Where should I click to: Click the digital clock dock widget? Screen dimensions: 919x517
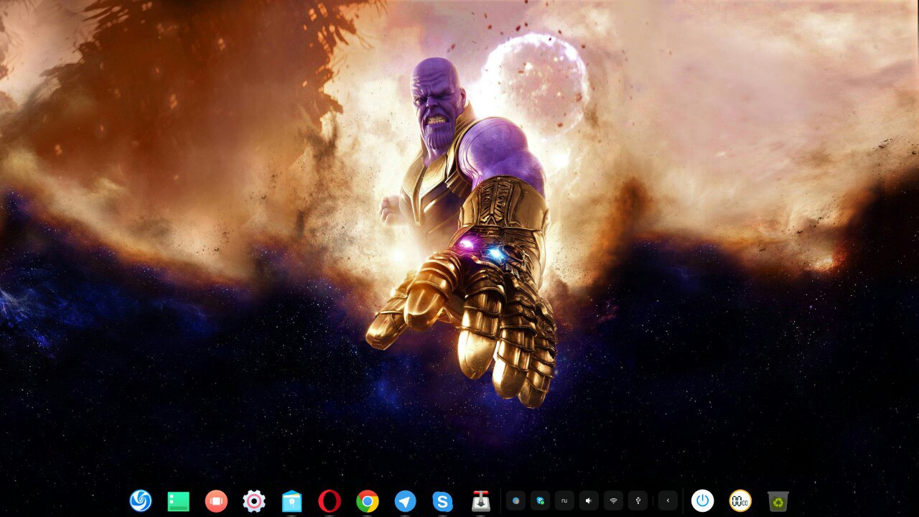pos(740,500)
